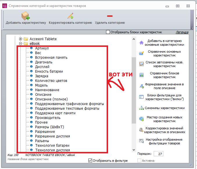Screen dimensions: 197x169
Task: Collapse the eBook tree node
Action: [20, 43]
